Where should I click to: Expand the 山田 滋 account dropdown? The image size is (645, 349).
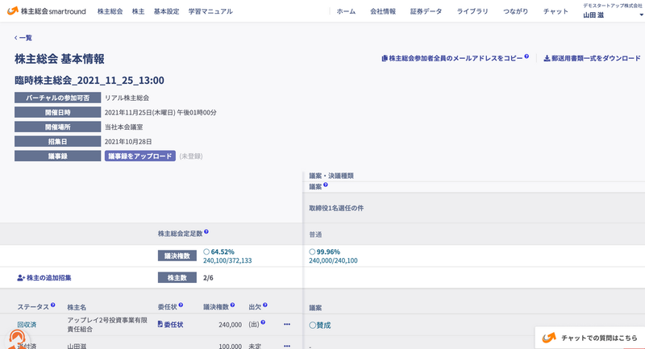tap(641, 14)
